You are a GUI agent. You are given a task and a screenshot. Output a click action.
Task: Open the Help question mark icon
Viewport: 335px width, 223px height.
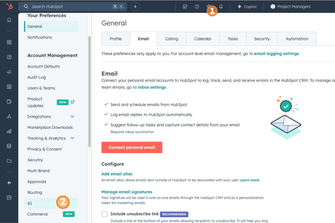point(197,7)
